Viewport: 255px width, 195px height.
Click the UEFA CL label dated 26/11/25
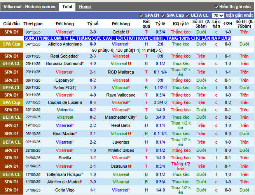coord(11,64)
